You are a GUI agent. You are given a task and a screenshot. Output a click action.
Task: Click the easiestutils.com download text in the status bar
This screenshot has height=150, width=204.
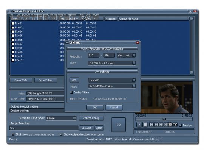pyautogui.click(x=124, y=139)
